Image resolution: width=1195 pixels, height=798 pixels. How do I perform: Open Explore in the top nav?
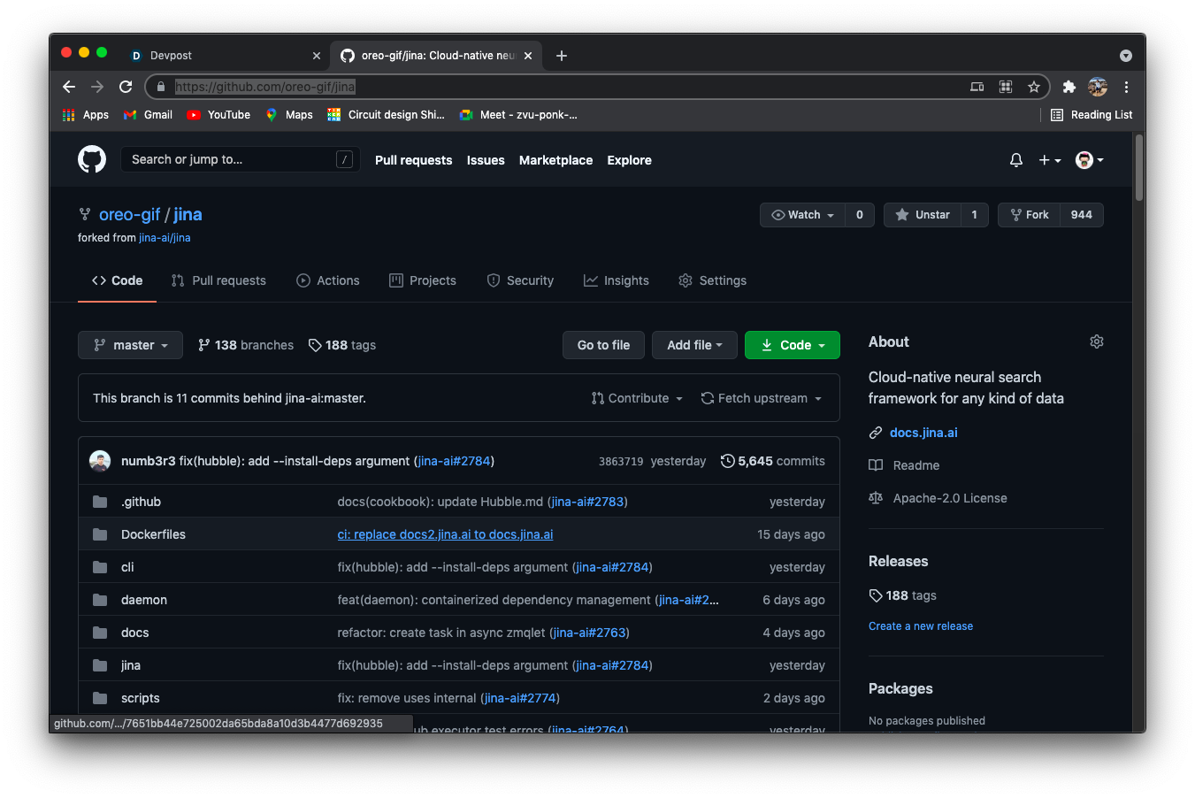tap(629, 160)
